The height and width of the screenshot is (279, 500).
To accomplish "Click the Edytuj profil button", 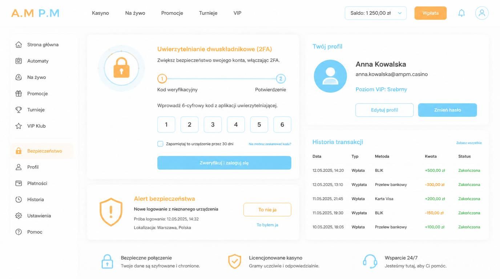I will tap(384, 110).
